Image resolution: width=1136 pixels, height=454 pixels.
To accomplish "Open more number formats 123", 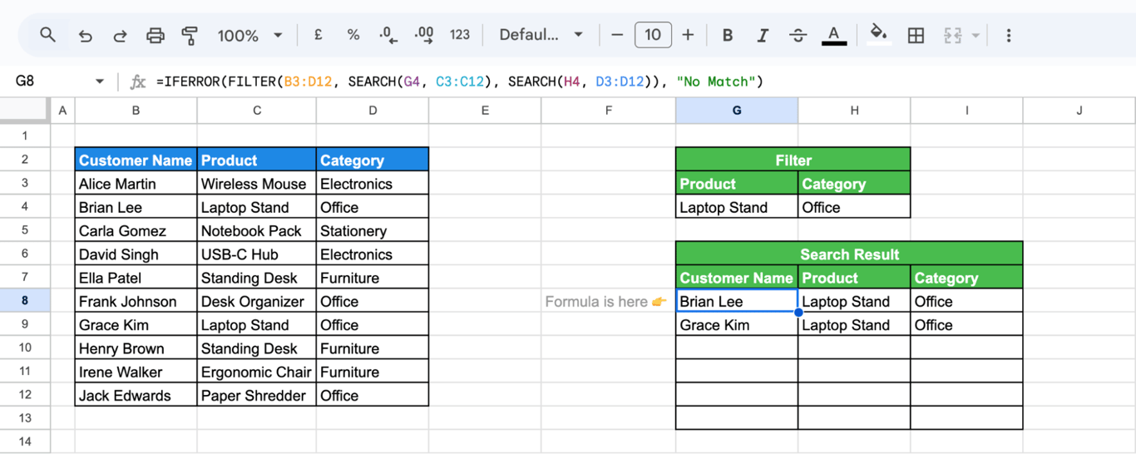I will pyautogui.click(x=460, y=35).
